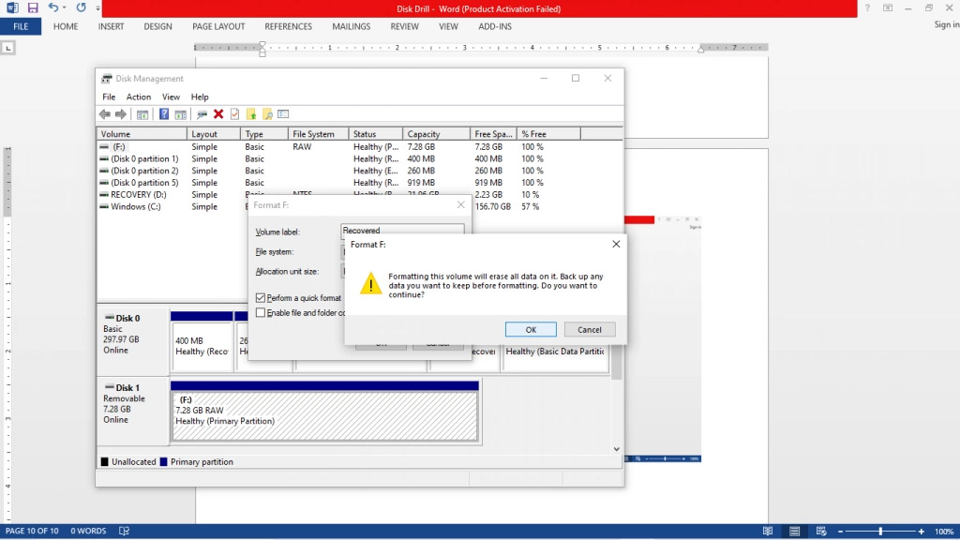Viewport: 960px width, 540px height.
Task: Click Sign in link in Word
Action: point(947,24)
